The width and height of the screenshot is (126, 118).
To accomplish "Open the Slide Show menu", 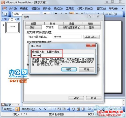I will pyautogui.click(x=85, y=9).
